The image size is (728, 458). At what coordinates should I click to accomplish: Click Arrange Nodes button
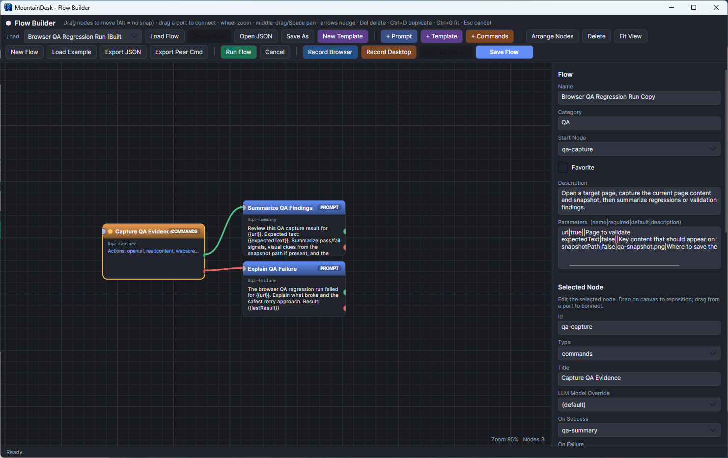pos(553,36)
